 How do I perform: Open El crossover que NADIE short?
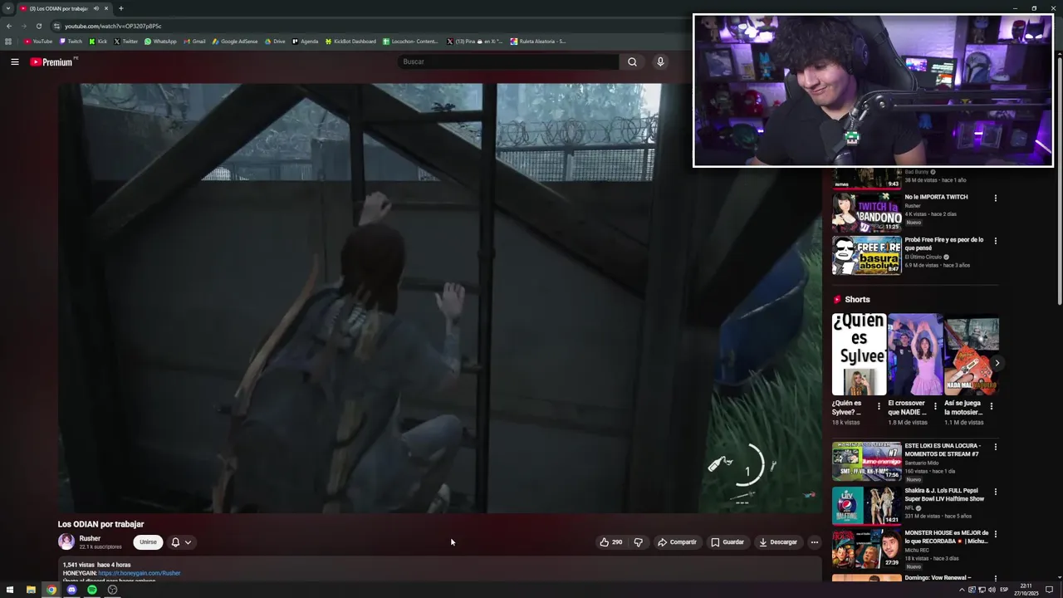[x=914, y=355]
